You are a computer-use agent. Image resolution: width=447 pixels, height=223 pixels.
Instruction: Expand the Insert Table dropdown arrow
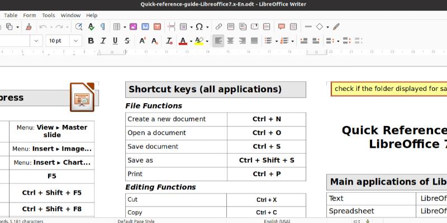pyautogui.click(x=123, y=26)
